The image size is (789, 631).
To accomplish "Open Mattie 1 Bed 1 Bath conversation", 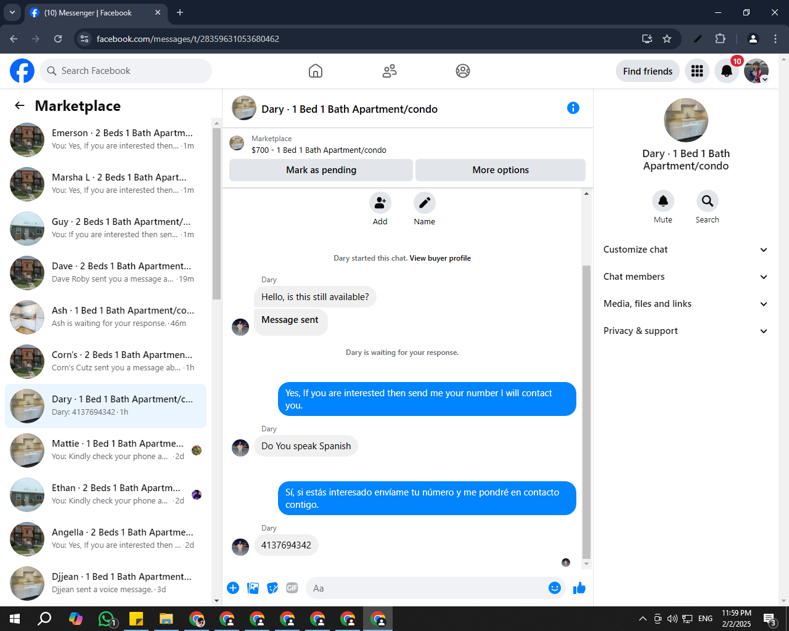I will click(x=105, y=450).
